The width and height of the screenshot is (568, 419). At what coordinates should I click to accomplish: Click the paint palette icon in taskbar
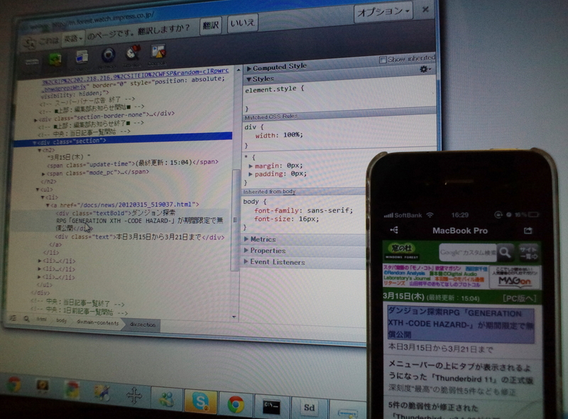pyautogui.click(x=102, y=393)
